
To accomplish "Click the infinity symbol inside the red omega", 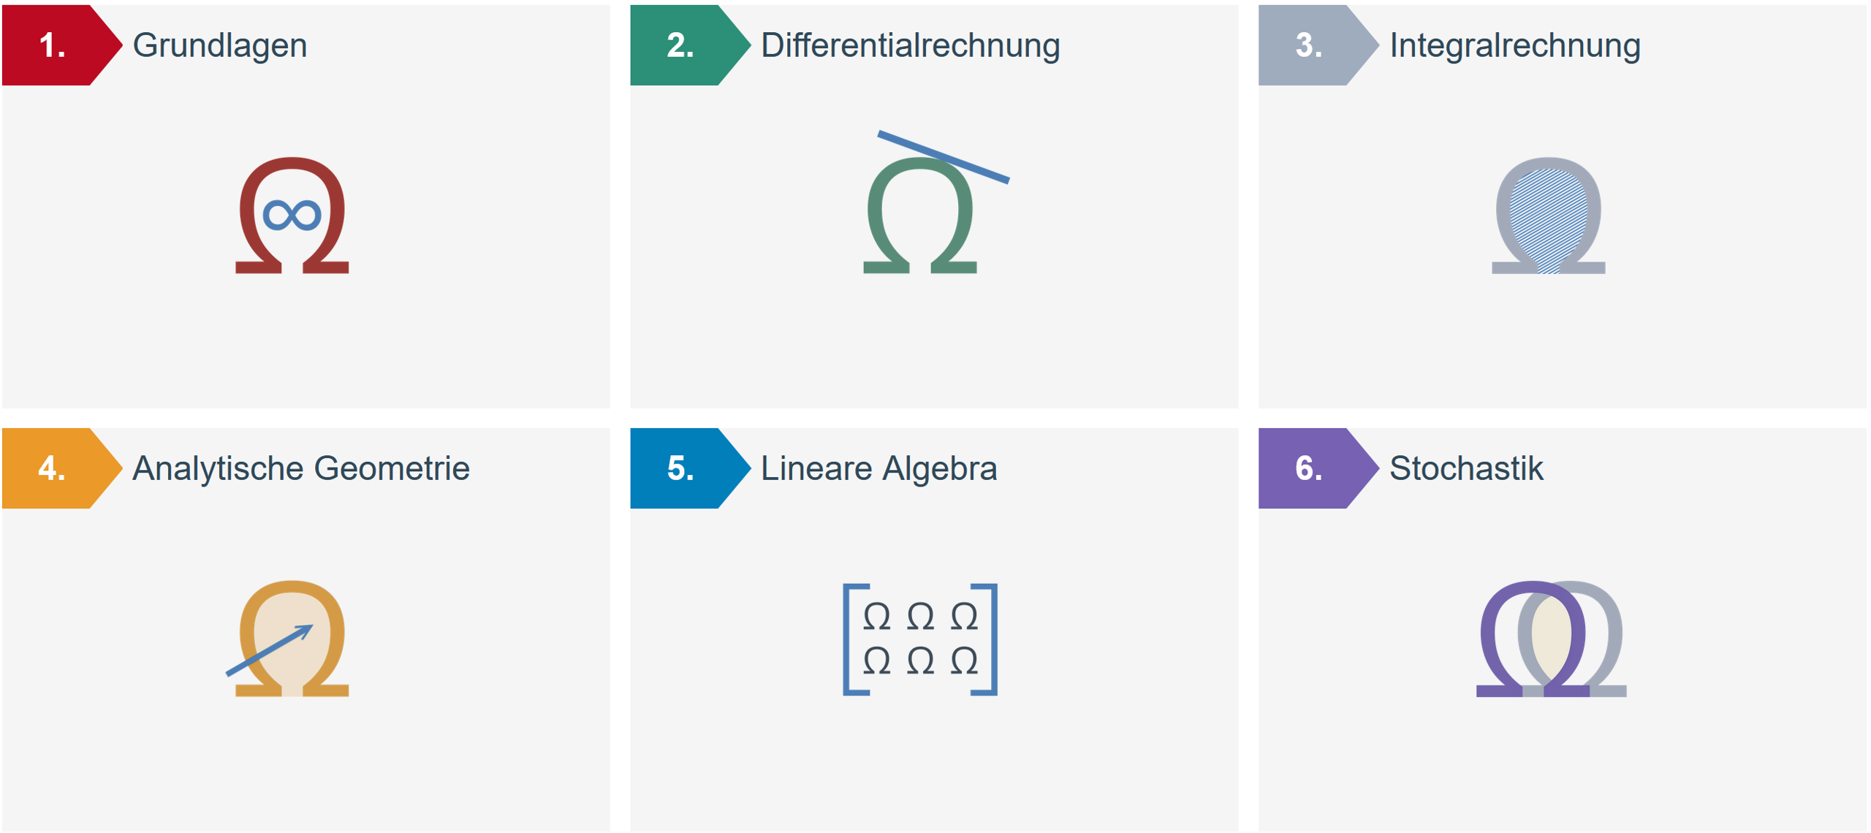I will [x=292, y=215].
